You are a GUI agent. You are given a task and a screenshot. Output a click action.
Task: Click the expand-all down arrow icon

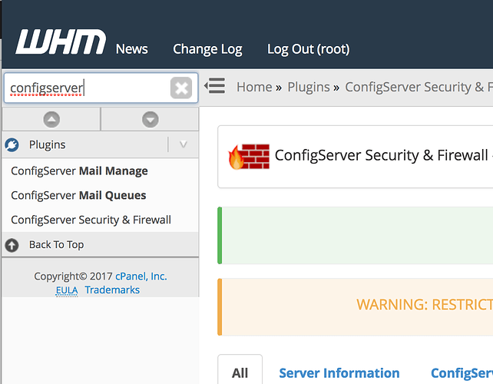(151, 120)
